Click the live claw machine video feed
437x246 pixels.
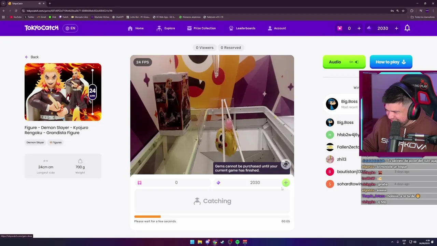212,115
